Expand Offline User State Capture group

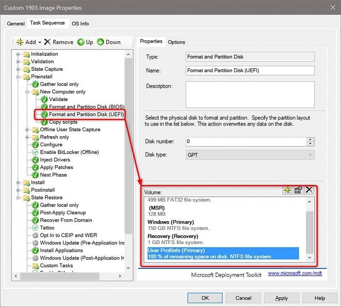(27, 130)
